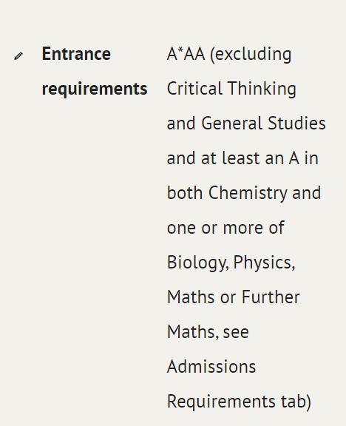Image resolution: width=346 pixels, height=426 pixels.
Task: Click the text "Maths, see"
Action: (208, 332)
